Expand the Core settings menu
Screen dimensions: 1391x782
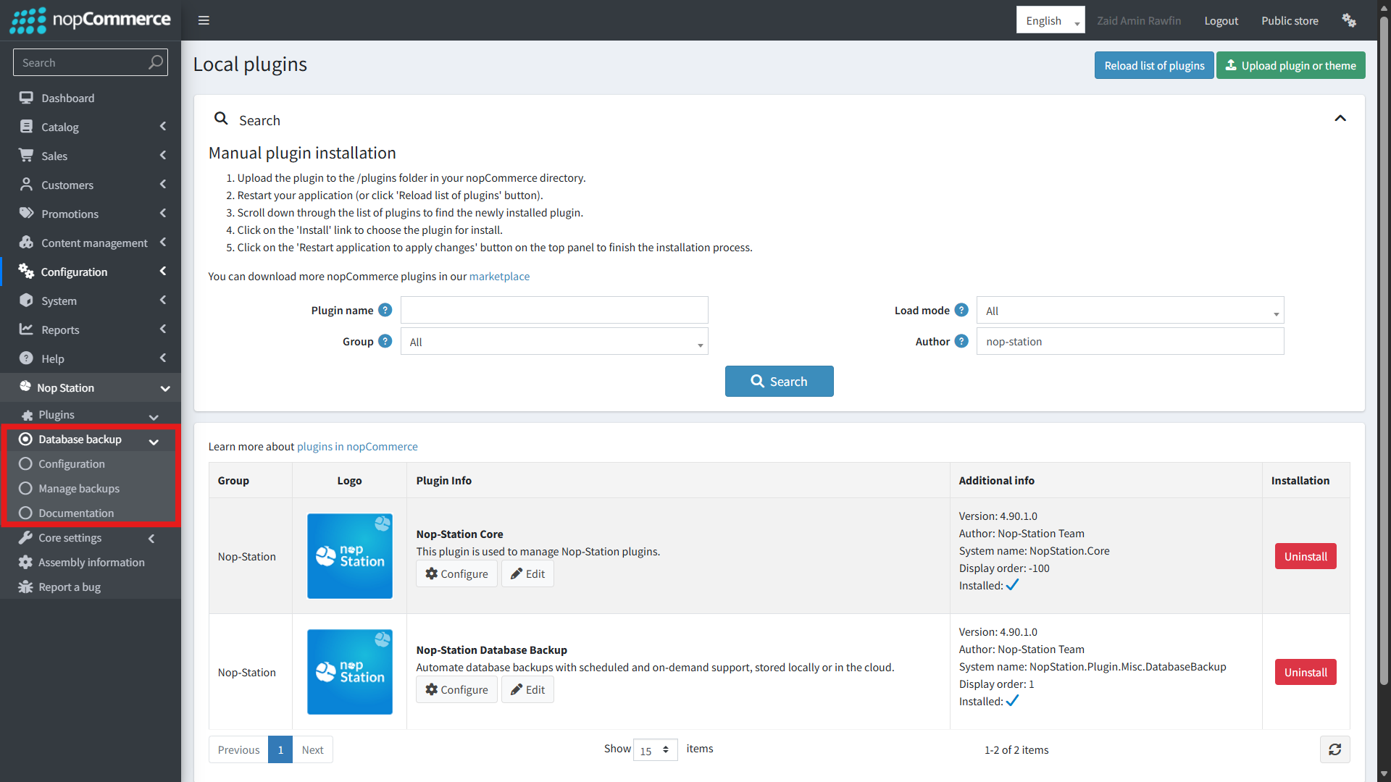91,537
